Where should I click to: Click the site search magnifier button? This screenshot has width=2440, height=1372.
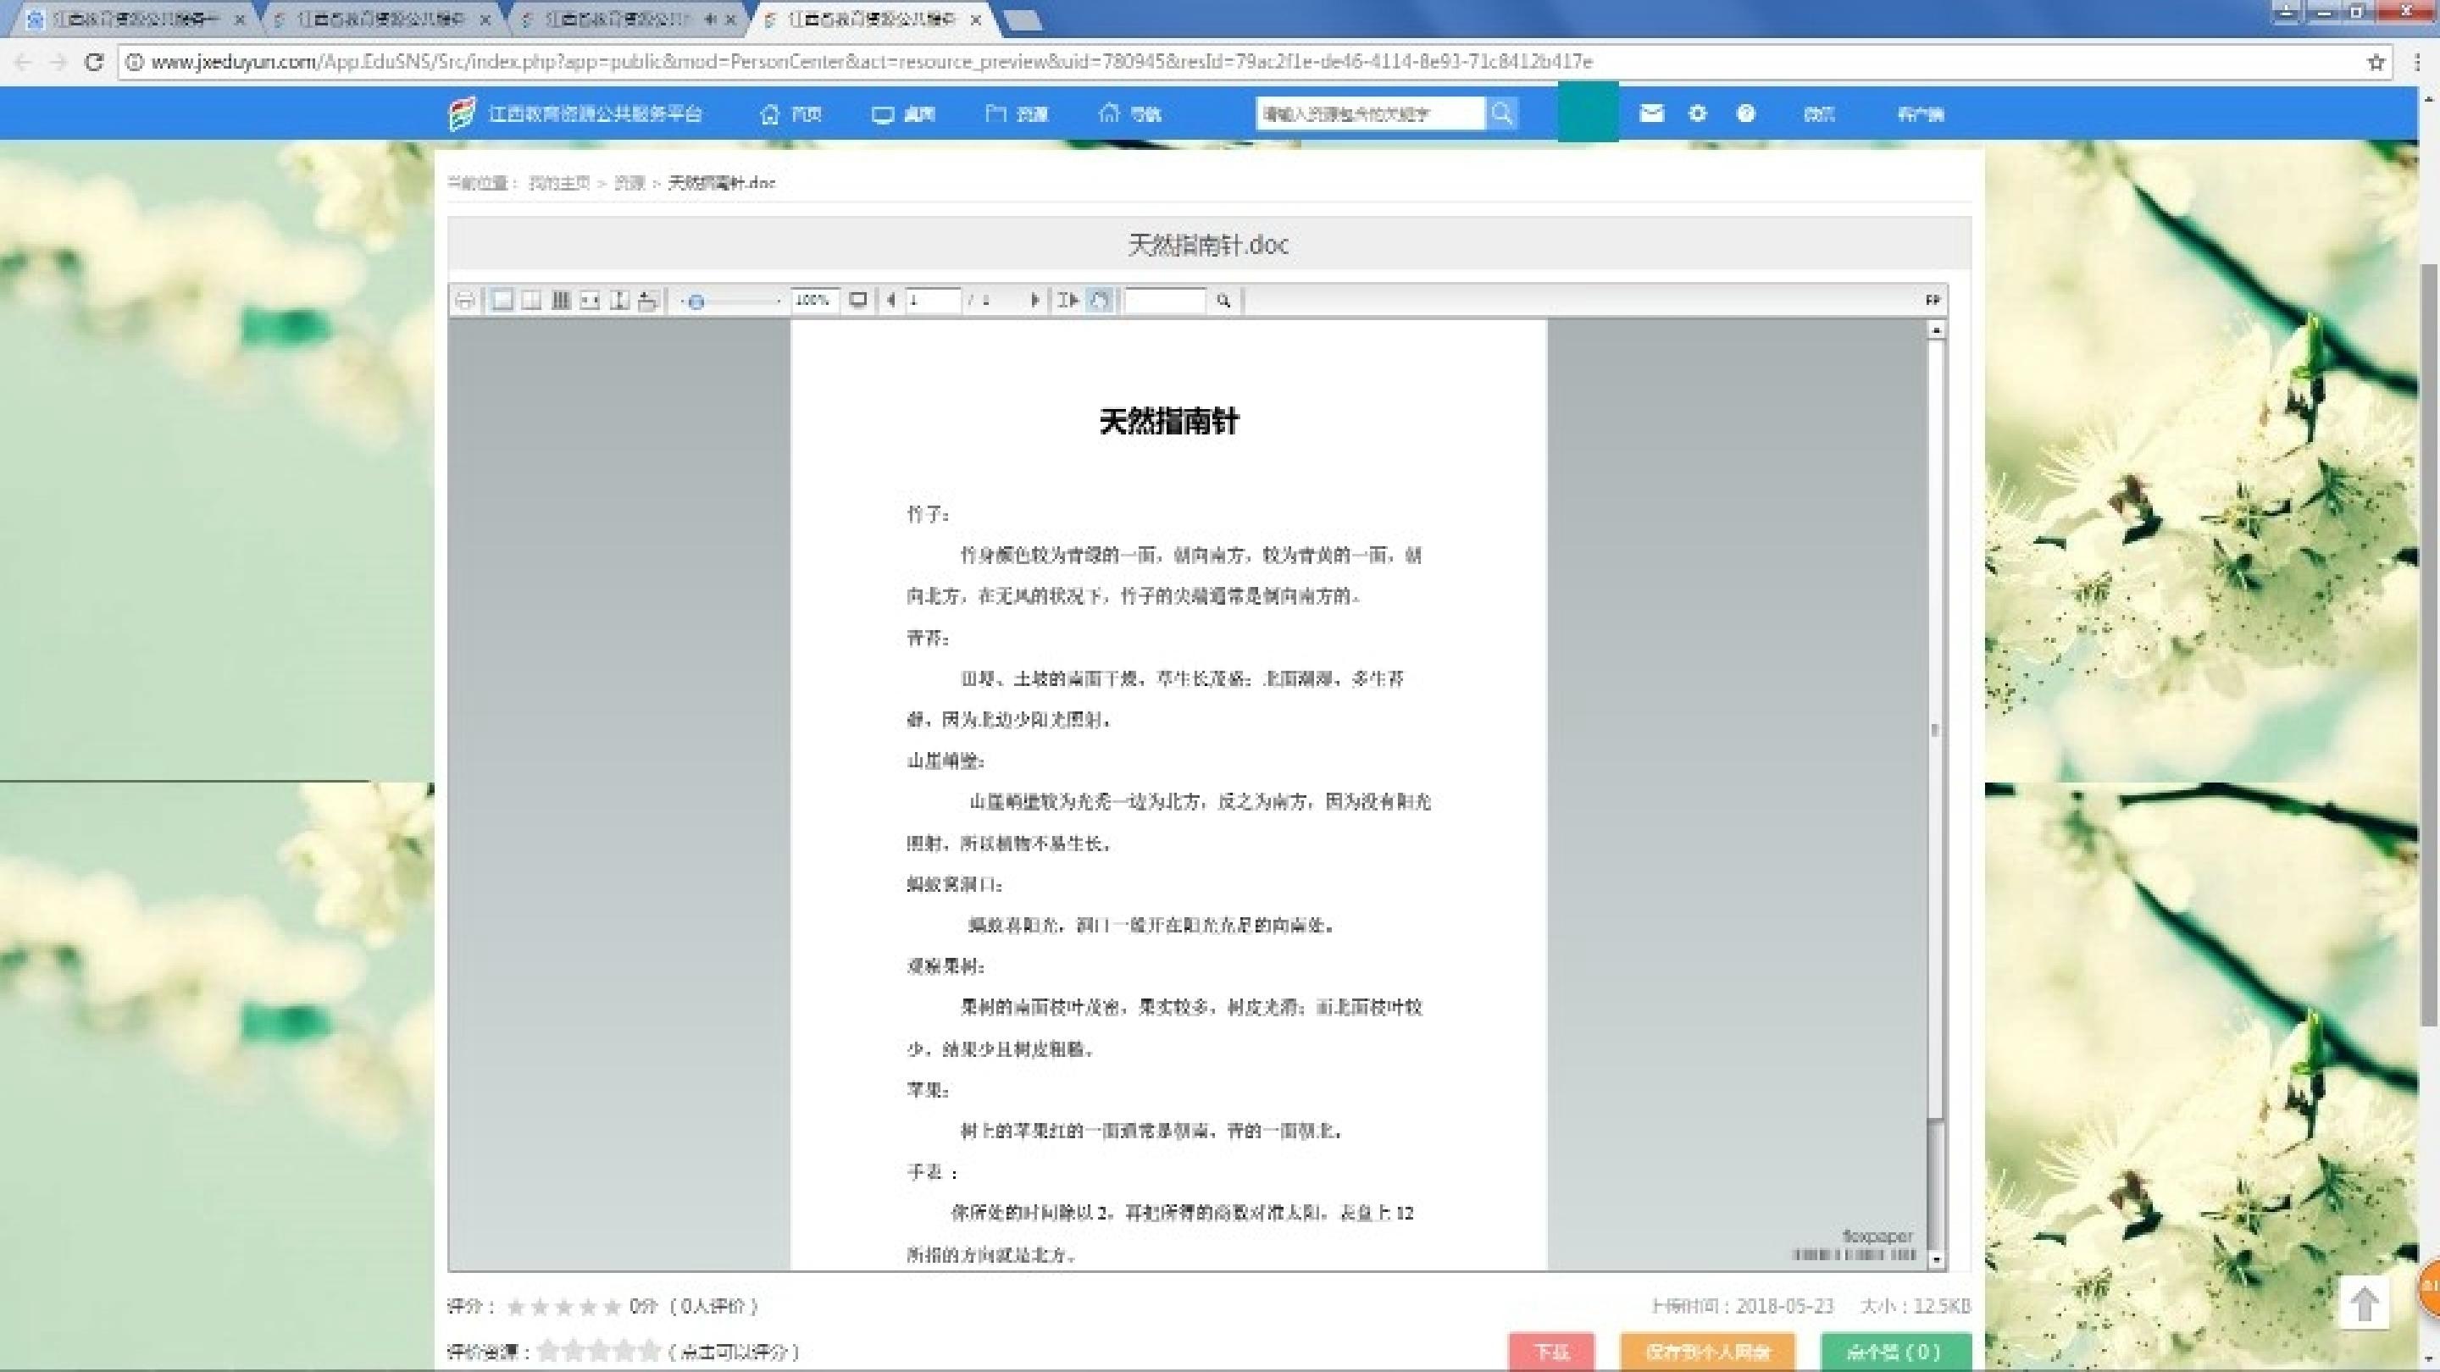[x=1502, y=113]
